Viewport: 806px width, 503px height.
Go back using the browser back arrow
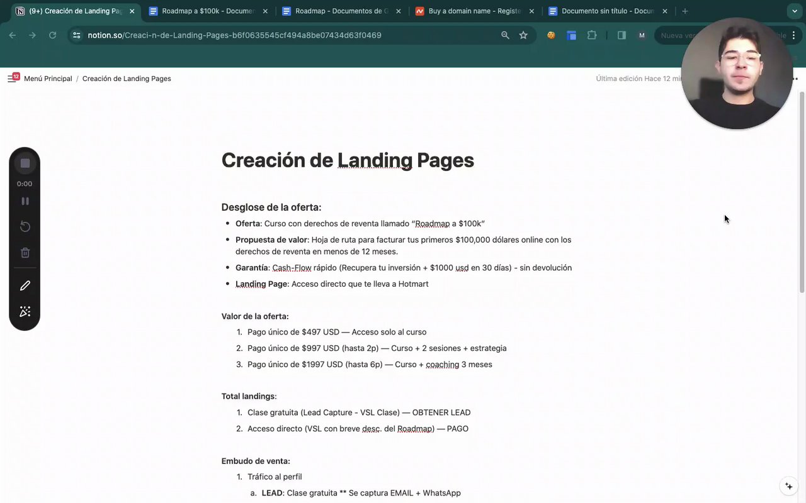(x=13, y=35)
